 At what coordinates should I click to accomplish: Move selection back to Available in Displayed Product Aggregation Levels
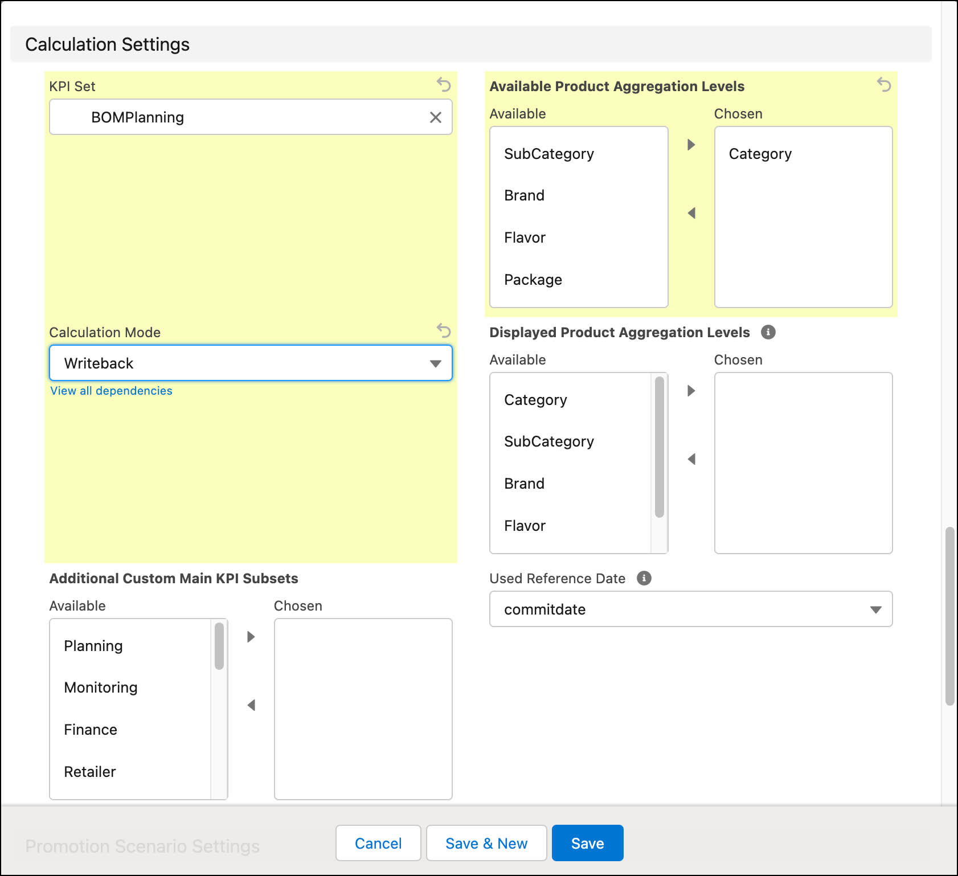pyautogui.click(x=691, y=459)
